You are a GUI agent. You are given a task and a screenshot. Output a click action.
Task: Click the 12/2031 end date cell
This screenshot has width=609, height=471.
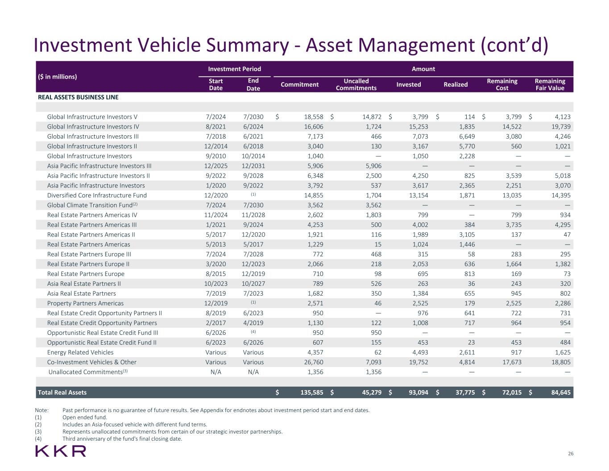253,166
